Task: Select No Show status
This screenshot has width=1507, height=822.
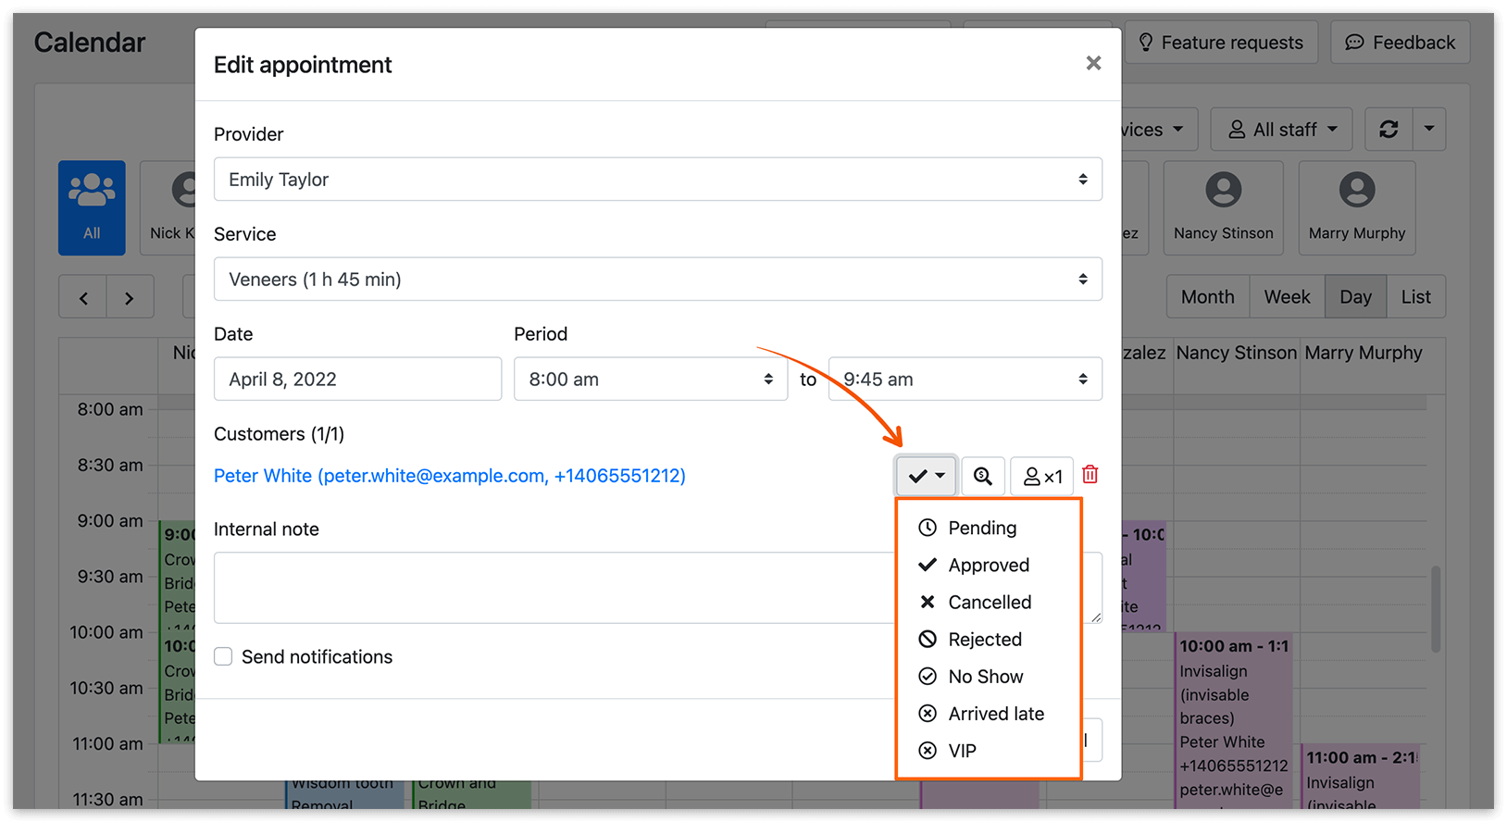Action: (989, 676)
